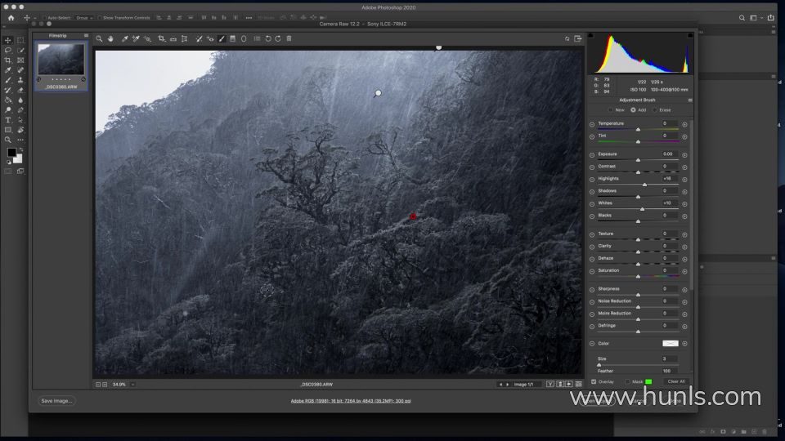The image size is (785, 441).
Task: Select Photoshop Type tool
Action: click(x=8, y=120)
